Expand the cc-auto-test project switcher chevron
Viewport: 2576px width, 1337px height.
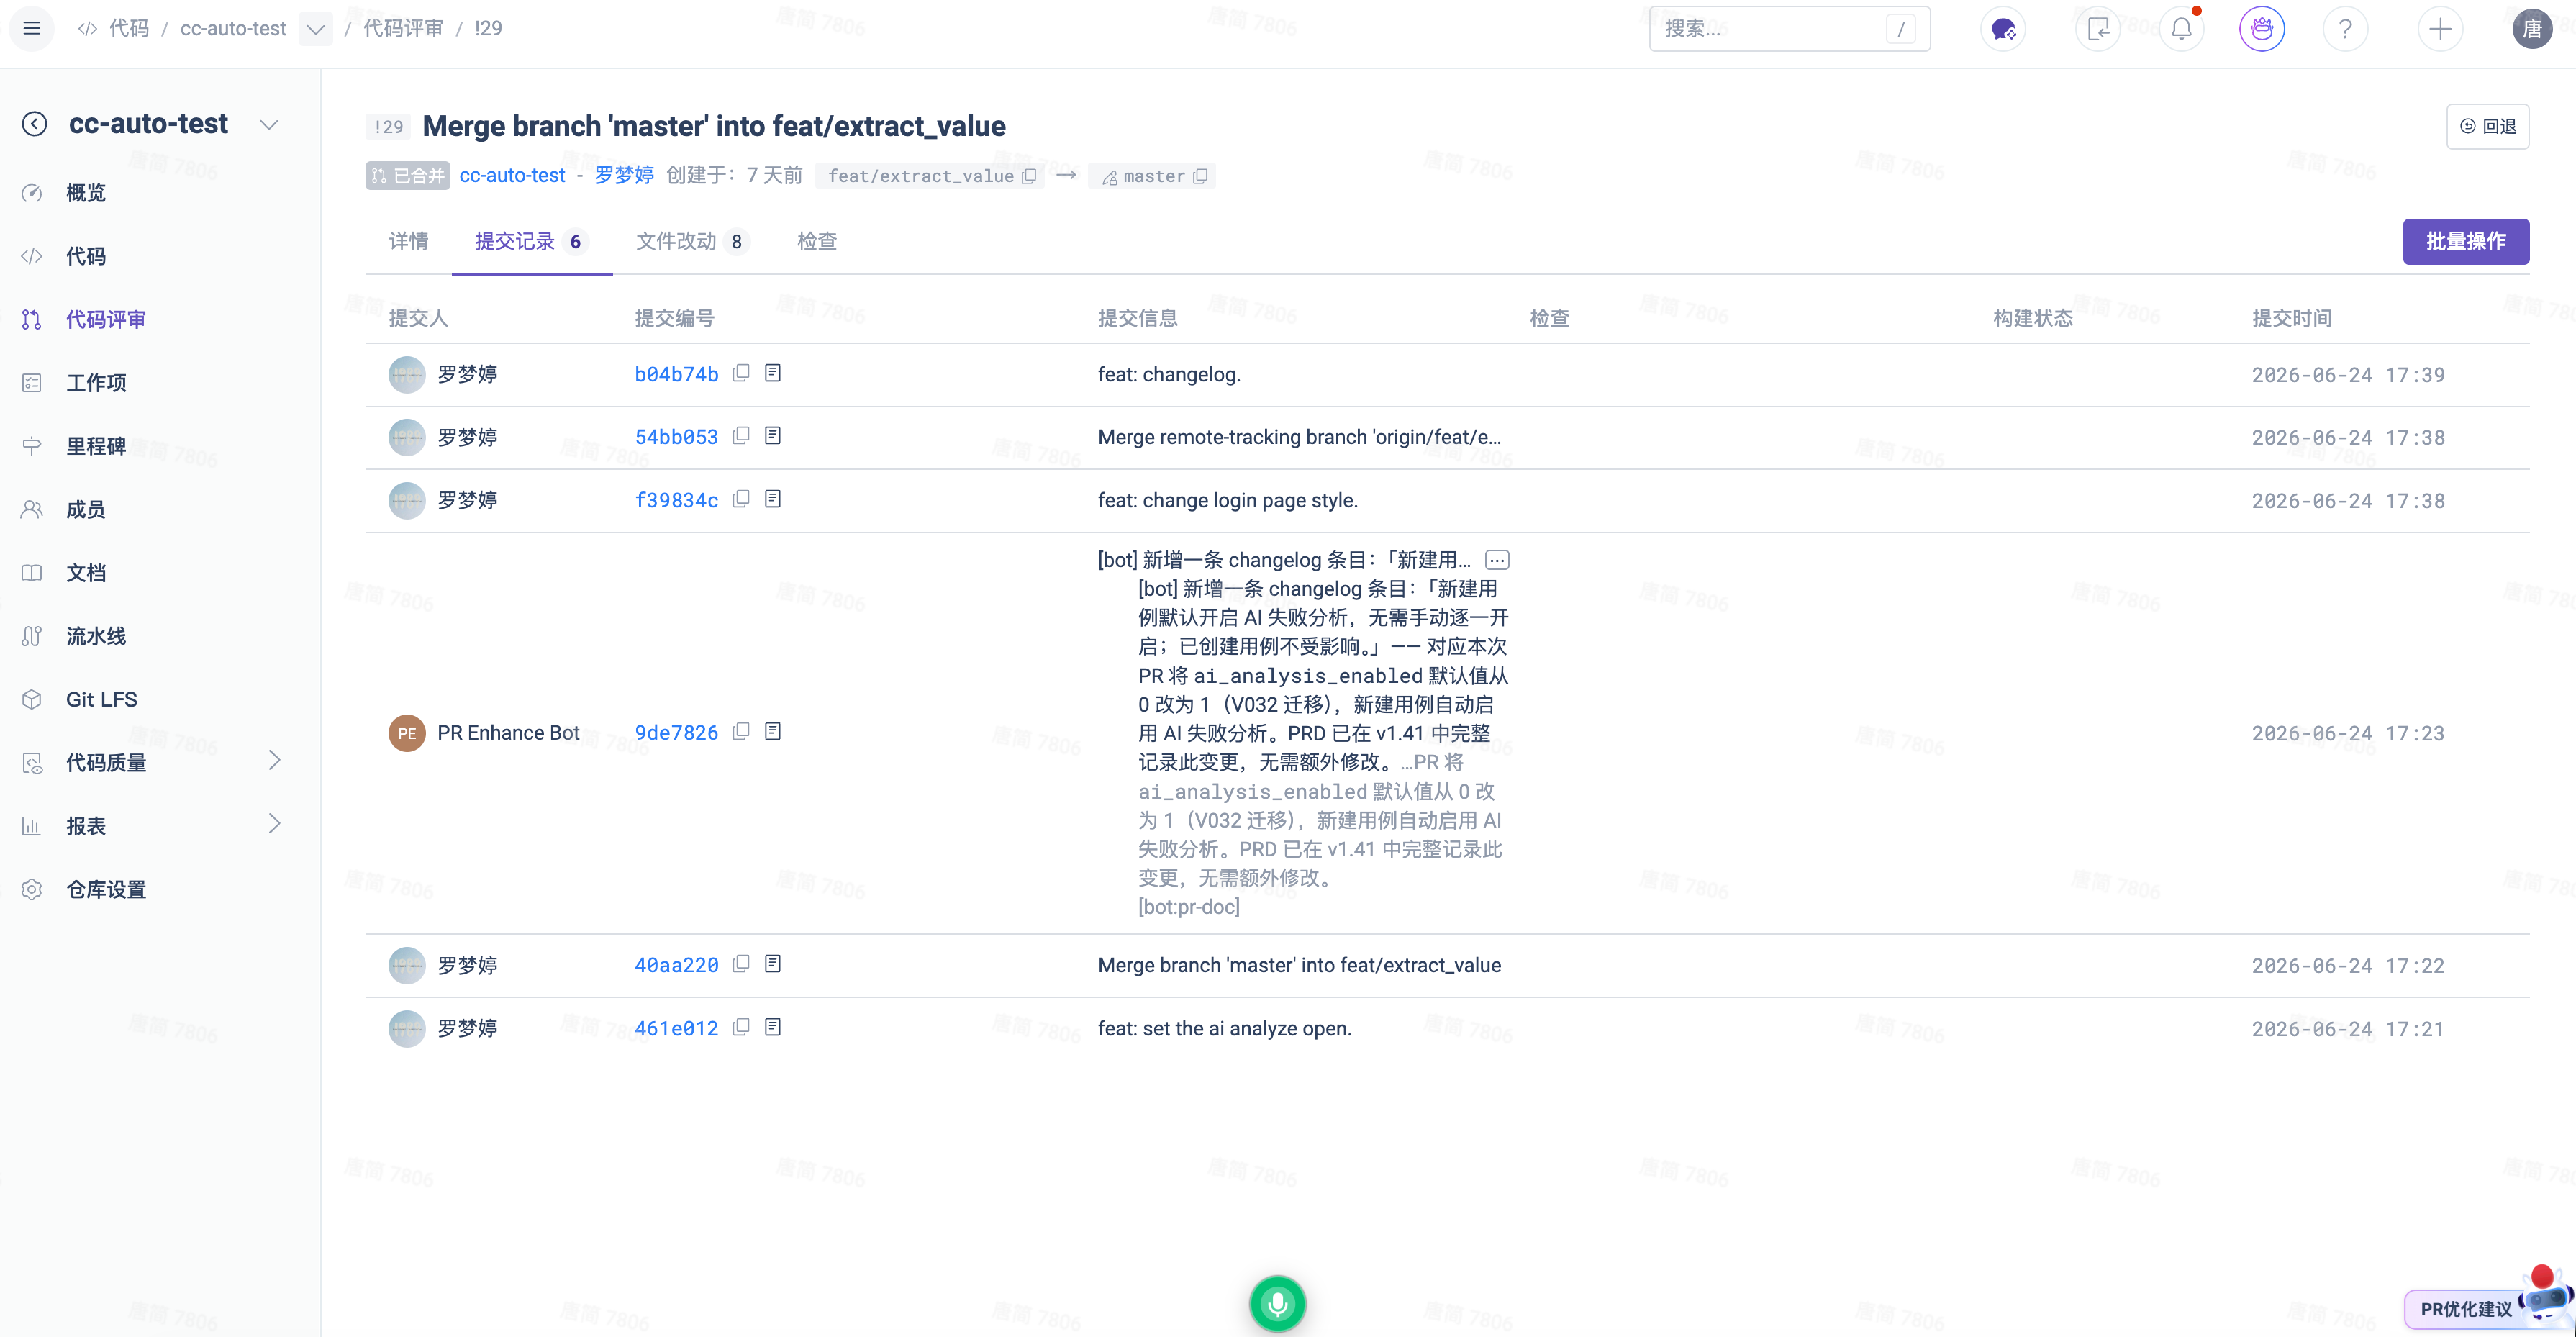point(269,125)
